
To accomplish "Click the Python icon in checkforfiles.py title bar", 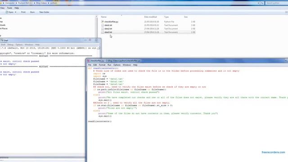I will coord(88,61).
